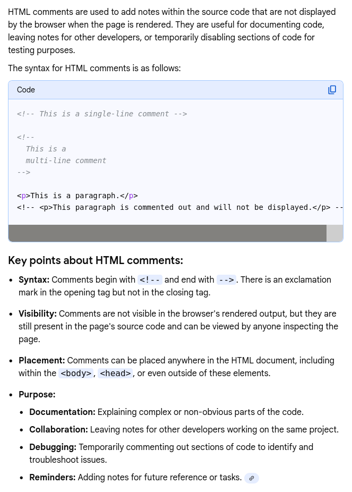Click the code block's horizontal scrollbar thumb
This screenshot has width=352, height=492.
click(x=167, y=233)
